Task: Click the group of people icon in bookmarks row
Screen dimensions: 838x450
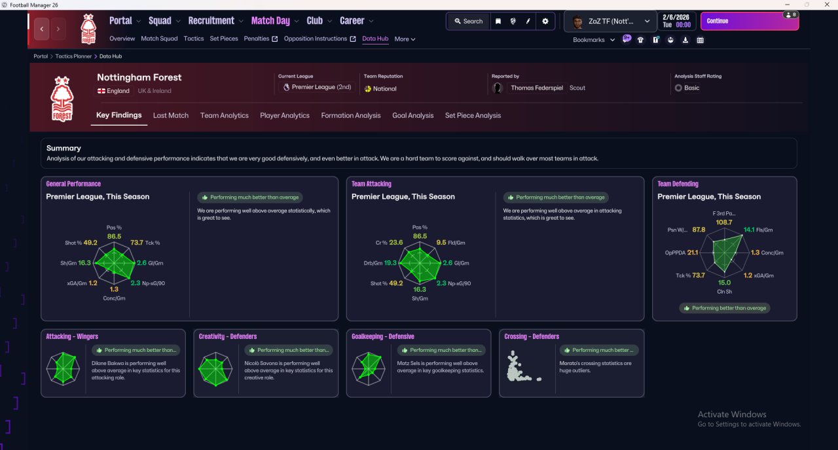Action: tap(670, 40)
